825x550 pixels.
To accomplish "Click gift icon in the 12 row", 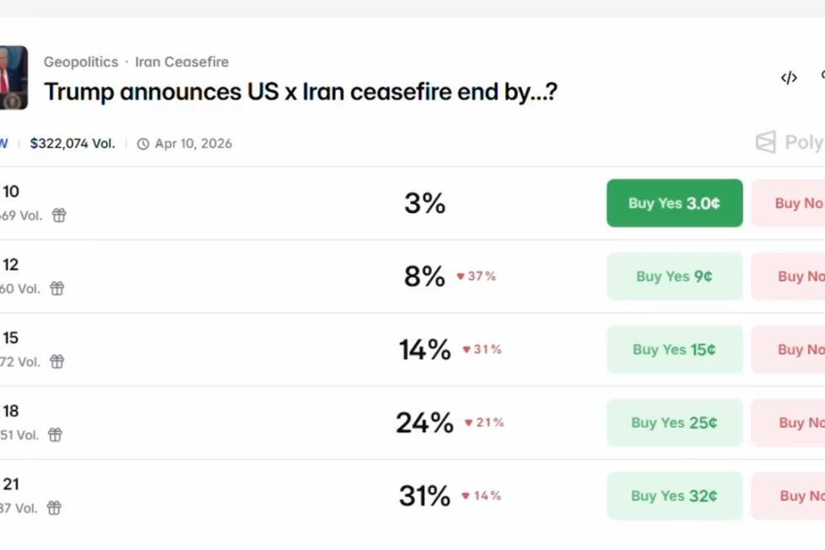I will coord(57,289).
